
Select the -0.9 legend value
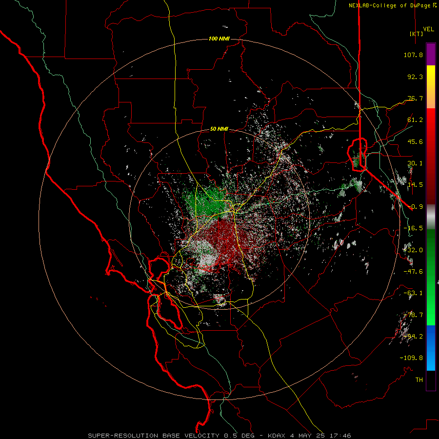(x=415, y=207)
